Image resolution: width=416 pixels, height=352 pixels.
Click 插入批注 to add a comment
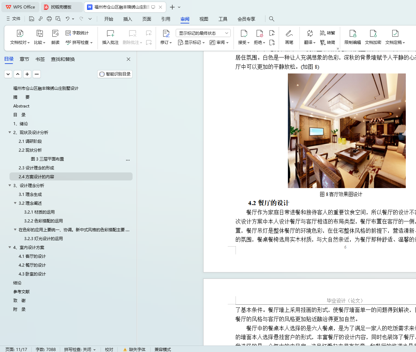click(x=110, y=37)
